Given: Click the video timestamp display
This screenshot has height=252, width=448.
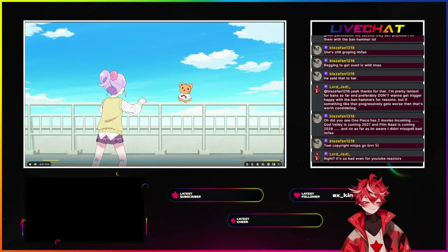Looking at the screenshot, I should (44, 164).
